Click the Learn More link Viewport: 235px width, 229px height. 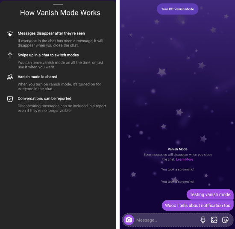coord(185,159)
